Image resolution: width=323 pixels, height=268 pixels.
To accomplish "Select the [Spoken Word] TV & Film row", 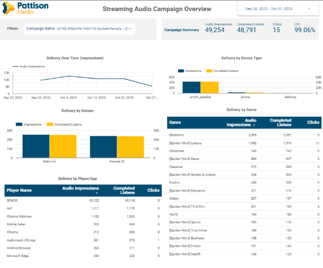I will (x=244, y=207).
